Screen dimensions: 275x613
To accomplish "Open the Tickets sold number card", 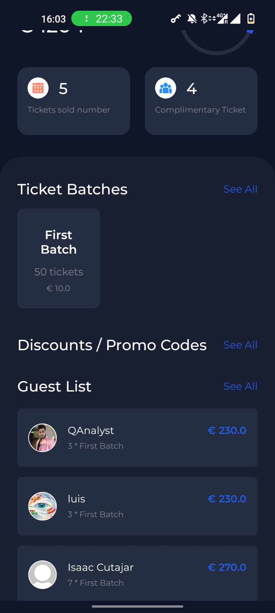I will pyautogui.click(x=74, y=101).
